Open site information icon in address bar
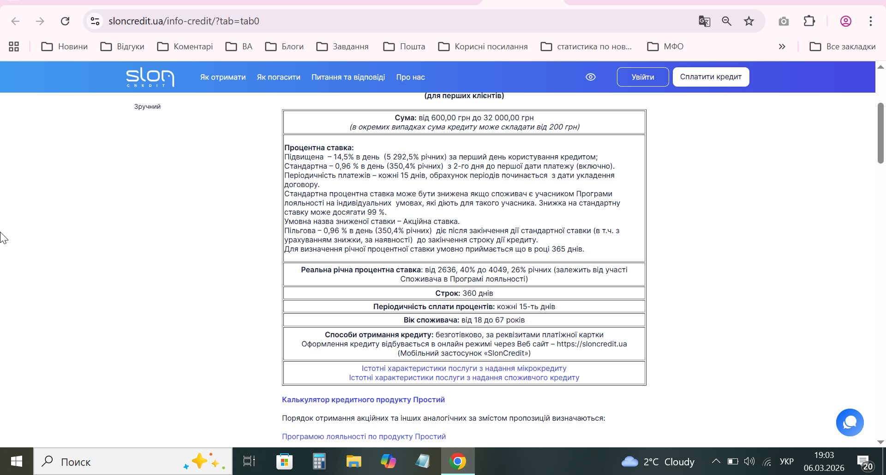886x475 pixels. [95, 21]
